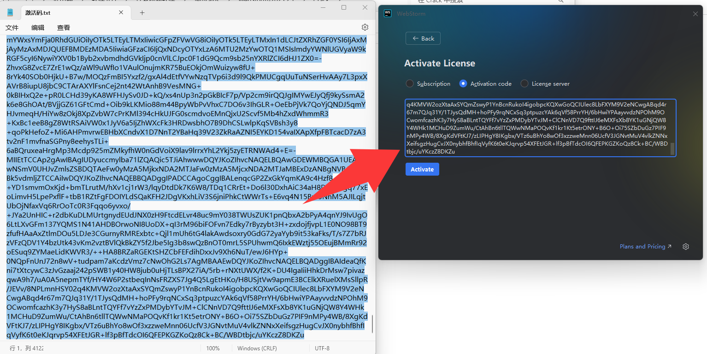
Task: Minimize the Notepad window
Action: (x=322, y=7)
